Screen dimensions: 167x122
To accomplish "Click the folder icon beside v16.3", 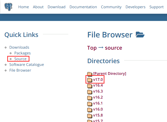I will coord(90,92).
